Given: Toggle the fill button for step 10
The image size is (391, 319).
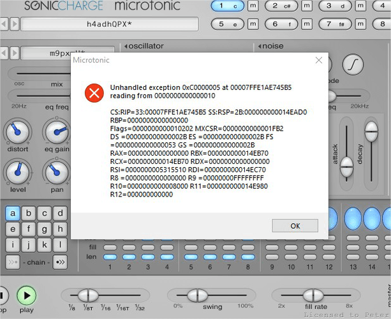Looking at the screenshot, I should (x=291, y=248).
